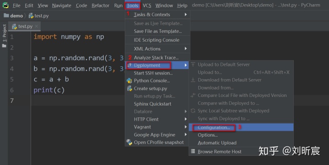Select Browse Remote Host entry
Viewport: 329px width, 165px height.
(x=241, y=152)
